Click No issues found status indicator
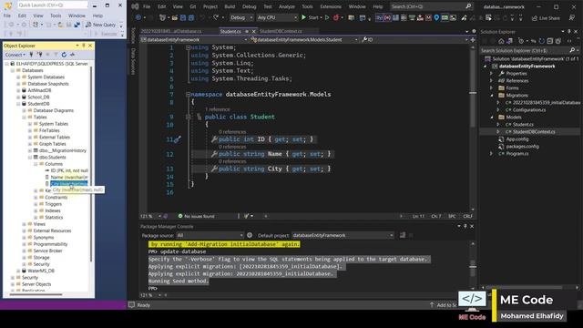 pyautogui.click(x=197, y=216)
